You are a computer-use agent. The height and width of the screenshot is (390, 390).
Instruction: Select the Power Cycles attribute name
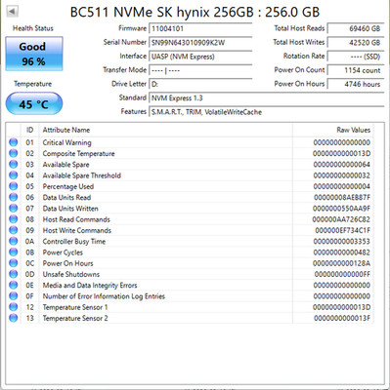(x=63, y=253)
